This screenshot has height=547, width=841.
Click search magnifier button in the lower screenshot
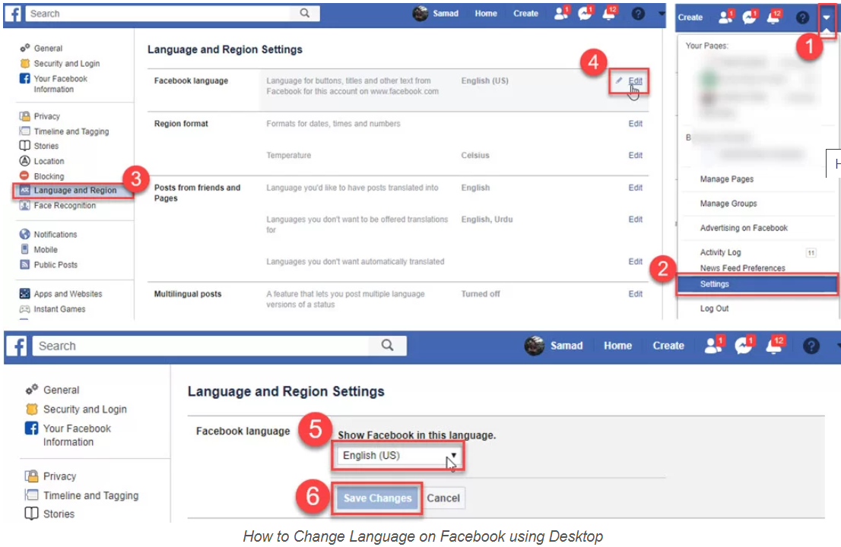(x=387, y=346)
